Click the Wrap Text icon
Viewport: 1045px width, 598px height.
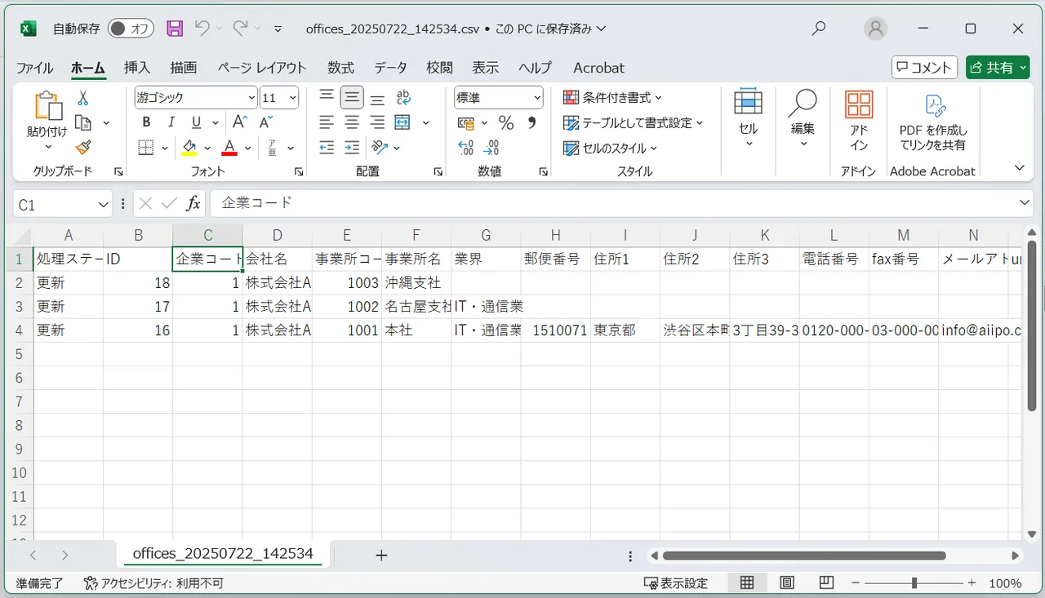tap(402, 98)
